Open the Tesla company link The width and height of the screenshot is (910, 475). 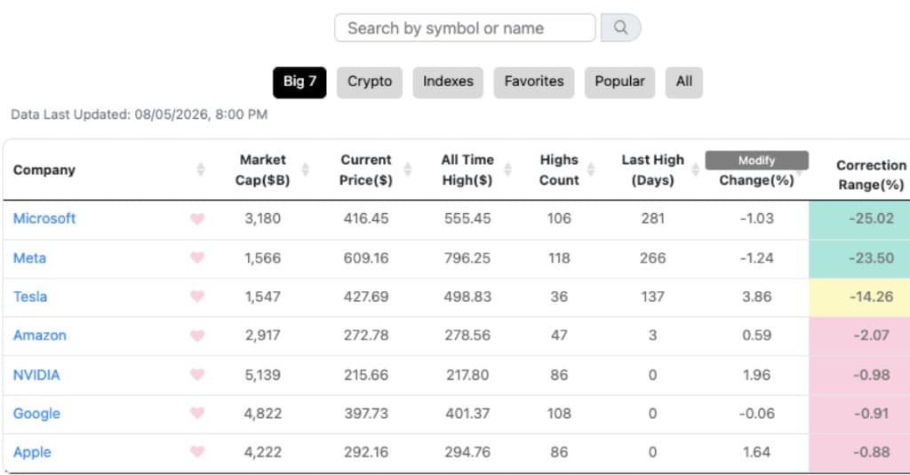pyautogui.click(x=30, y=297)
